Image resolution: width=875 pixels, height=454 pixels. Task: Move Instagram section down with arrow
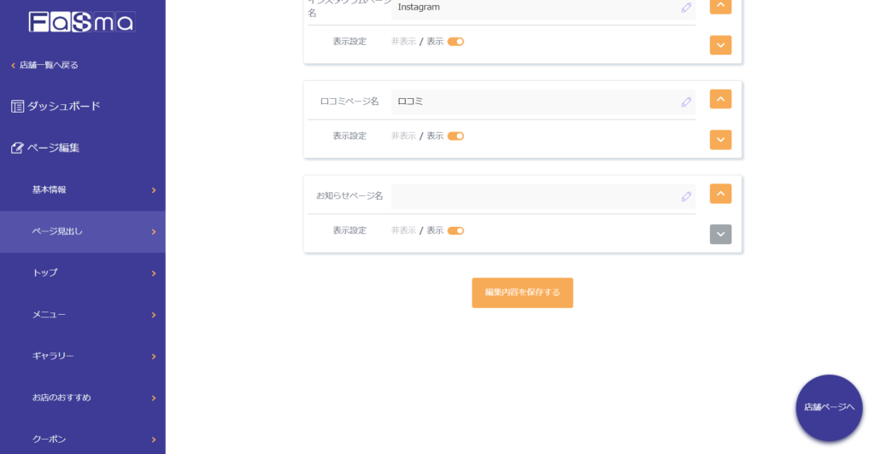(720, 45)
